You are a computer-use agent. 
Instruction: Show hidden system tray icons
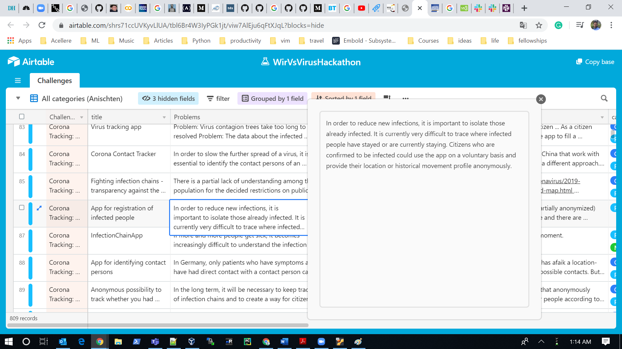[541, 342]
